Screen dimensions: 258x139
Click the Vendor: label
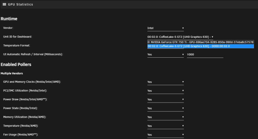click(8, 28)
